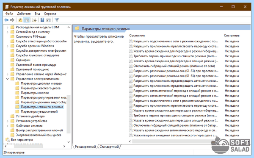
Task: Select Параметры жесткого диска
Action: click(41, 88)
